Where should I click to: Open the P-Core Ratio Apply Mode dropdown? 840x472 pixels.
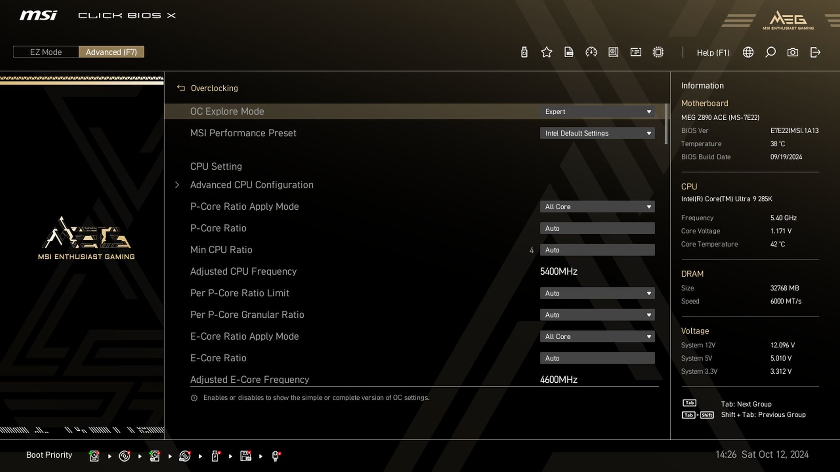(x=597, y=207)
